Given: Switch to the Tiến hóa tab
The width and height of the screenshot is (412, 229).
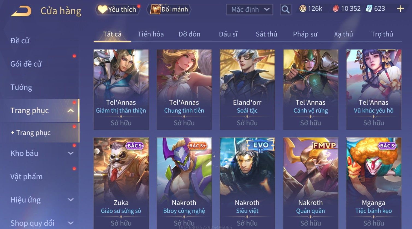Looking at the screenshot, I should [x=151, y=34].
